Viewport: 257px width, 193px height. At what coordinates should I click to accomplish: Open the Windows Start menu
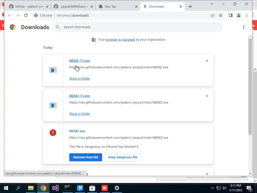6,188
